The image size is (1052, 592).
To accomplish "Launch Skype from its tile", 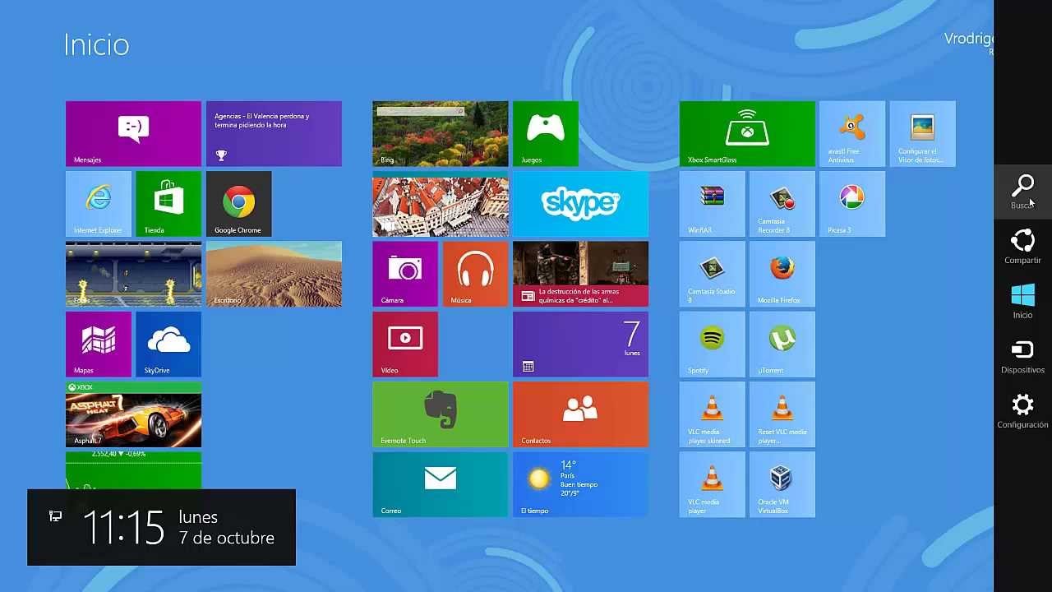I will 580,204.
